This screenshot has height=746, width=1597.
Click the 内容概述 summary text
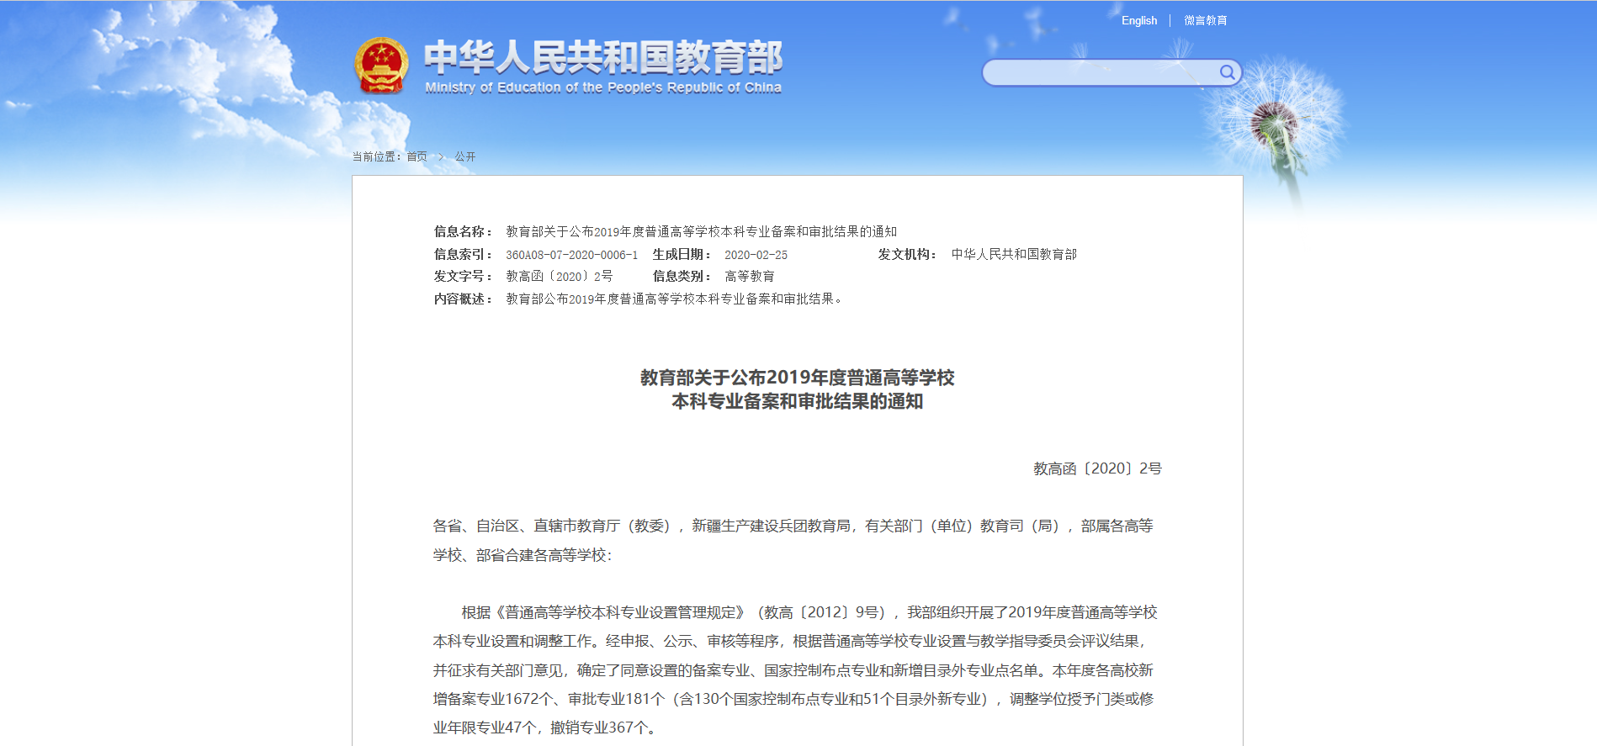click(674, 299)
